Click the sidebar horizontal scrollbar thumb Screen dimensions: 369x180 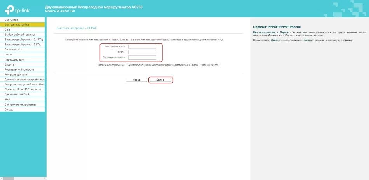coord(9,178)
